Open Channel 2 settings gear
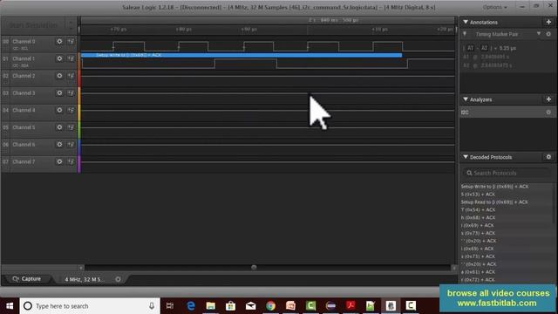Image resolution: width=558 pixels, height=314 pixels. pyautogui.click(x=59, y=76)
